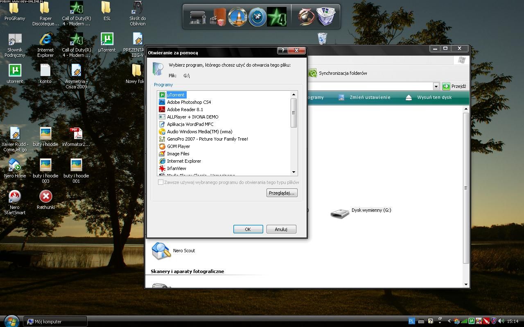
Task: Open the Nero Scout icon
Action: coord(161,251)
